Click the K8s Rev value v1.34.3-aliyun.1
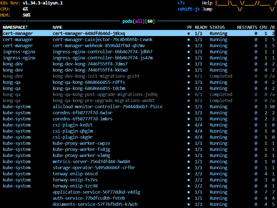Screen dimensions: 277x208 43,3
